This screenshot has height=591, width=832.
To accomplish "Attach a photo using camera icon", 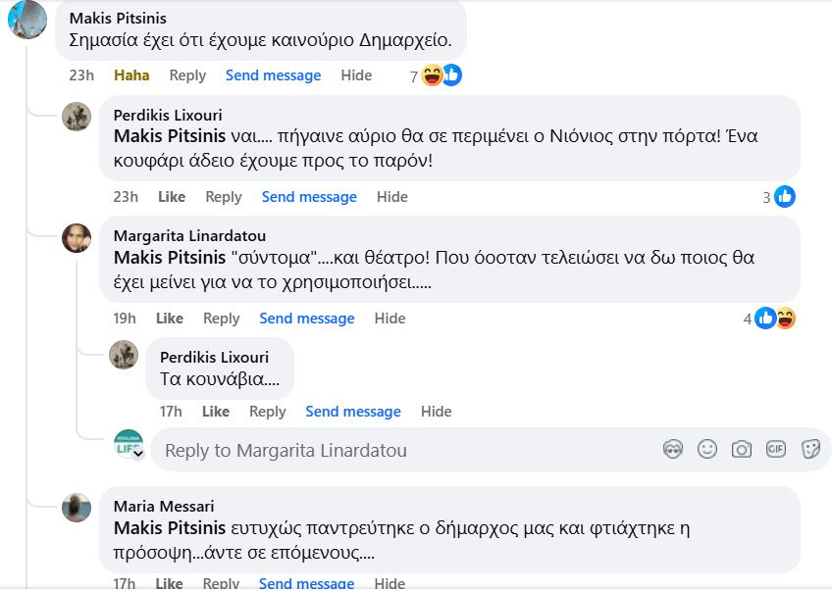I will pos(742,449).
